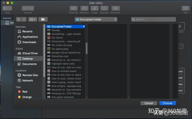Select keyword-st...ing-example file

[65, 90]
